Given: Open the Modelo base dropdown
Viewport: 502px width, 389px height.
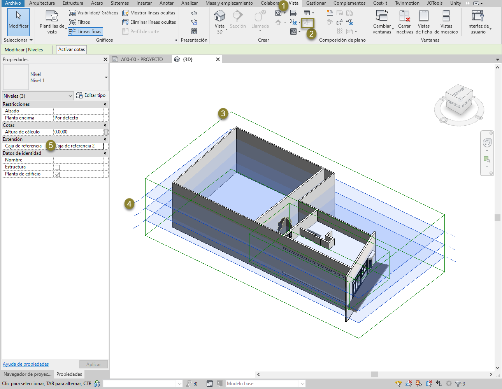Looking at the screenshot, I should click(x=266, y=384).
